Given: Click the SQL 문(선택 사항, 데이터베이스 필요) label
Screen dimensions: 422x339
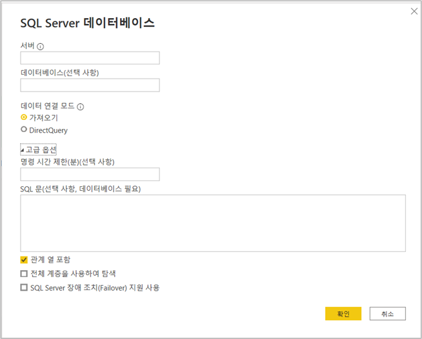Looking at the screenshot, I should pos(81,189).
